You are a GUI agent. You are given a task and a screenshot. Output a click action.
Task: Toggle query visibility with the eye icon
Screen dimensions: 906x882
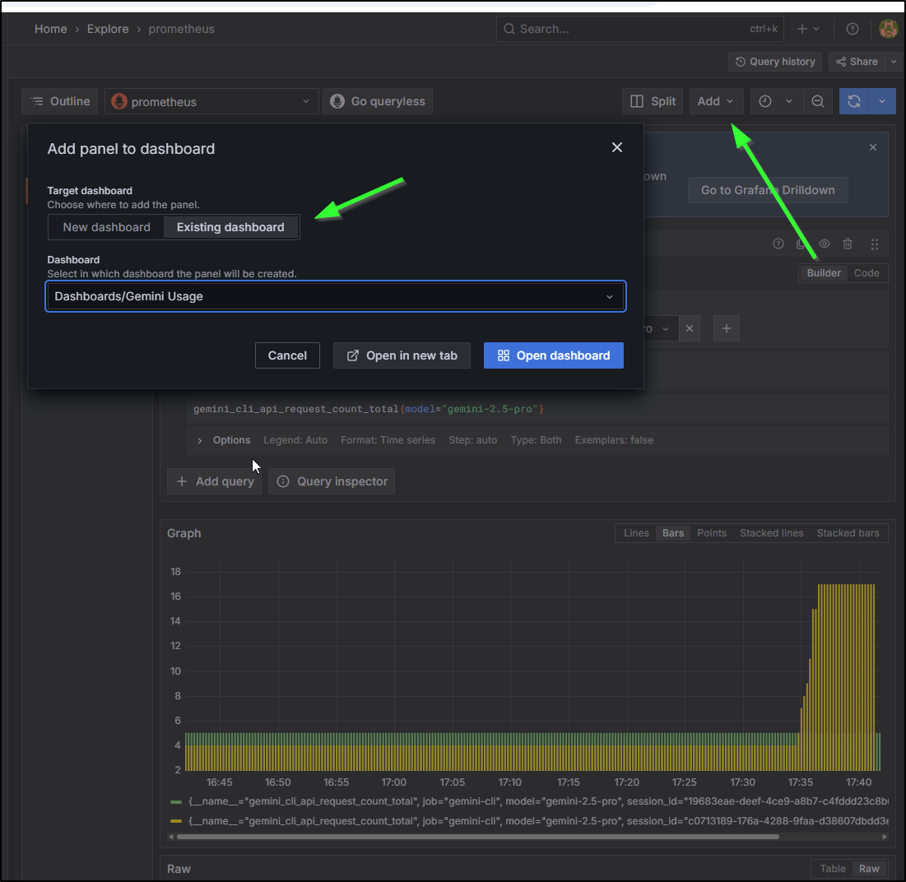pos(825,244)
